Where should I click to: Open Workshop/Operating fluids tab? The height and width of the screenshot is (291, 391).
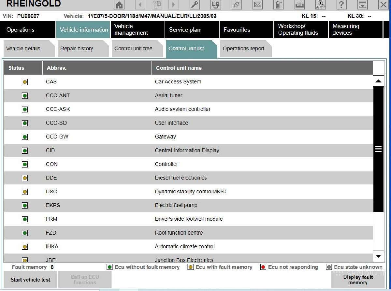(x=301, y=30)
